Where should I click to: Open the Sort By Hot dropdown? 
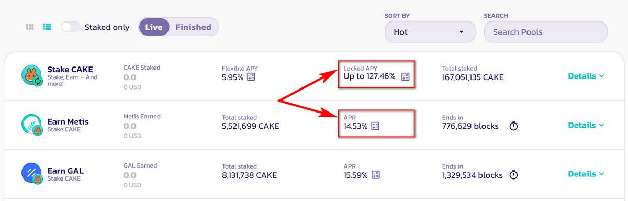pyautogui.click(x=430, y=32)
